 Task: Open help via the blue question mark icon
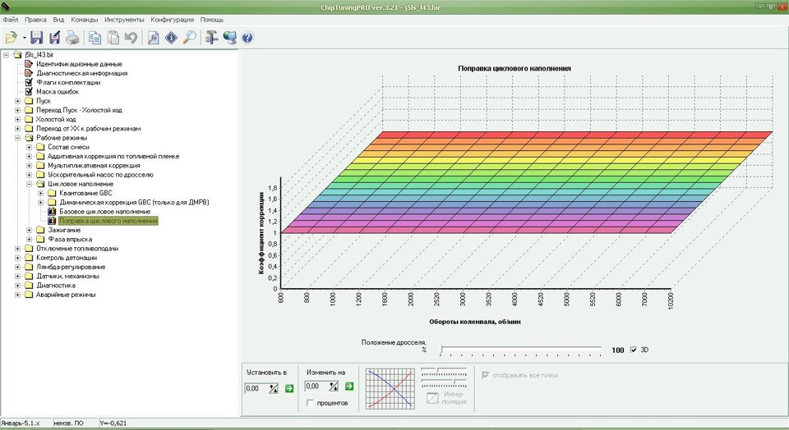247,38
